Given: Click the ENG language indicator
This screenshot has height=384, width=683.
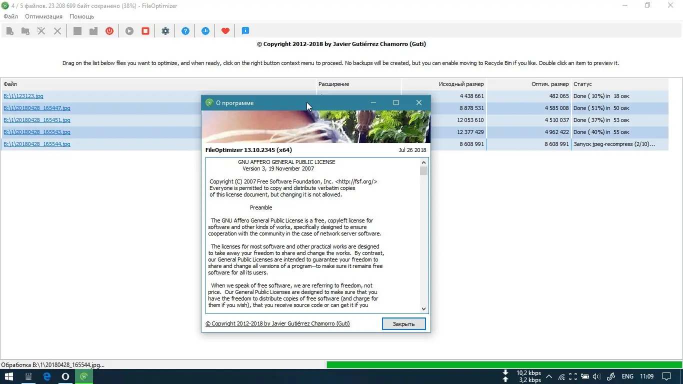Looking at the screenshot, I should pyautogui.click(x=627, y=376).
